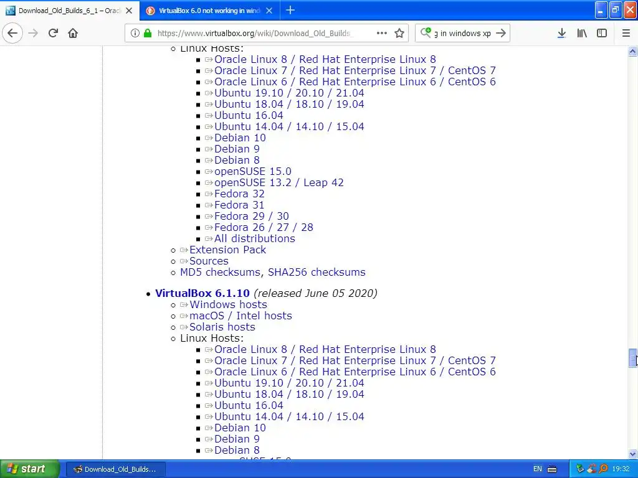
Task: Open Fedora 32 link
Action: coord(239,194)
